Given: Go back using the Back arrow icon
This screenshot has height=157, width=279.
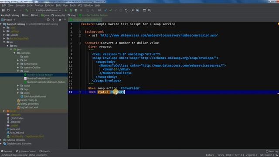Looking at the screenshot, I should (x=15, y=10).
